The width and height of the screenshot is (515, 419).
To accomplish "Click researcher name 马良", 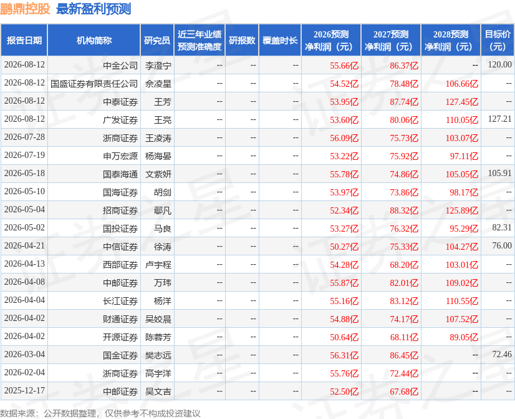I will click(x=163, y=229).
